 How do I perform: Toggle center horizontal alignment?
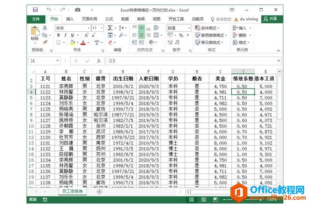tap(141, 35)
